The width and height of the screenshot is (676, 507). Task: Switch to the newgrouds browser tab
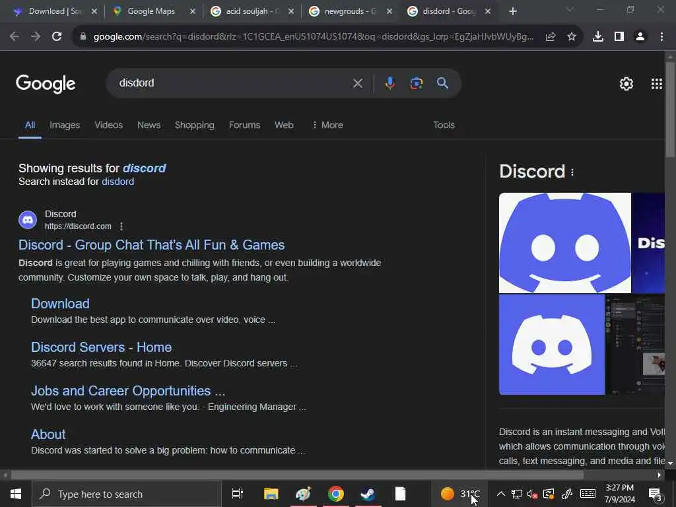351,11
